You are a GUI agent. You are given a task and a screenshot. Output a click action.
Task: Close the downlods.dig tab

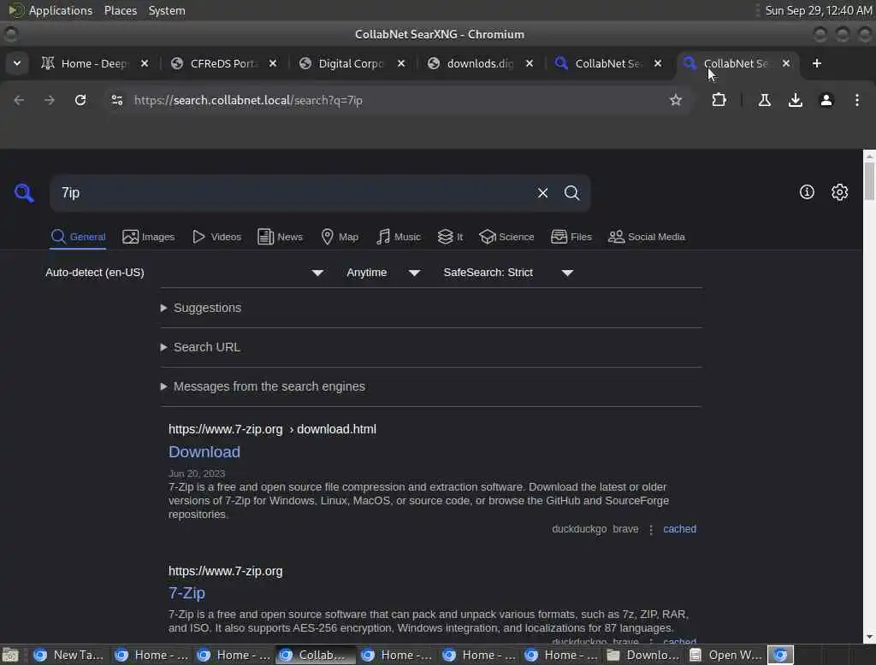[x=530, y=63]
